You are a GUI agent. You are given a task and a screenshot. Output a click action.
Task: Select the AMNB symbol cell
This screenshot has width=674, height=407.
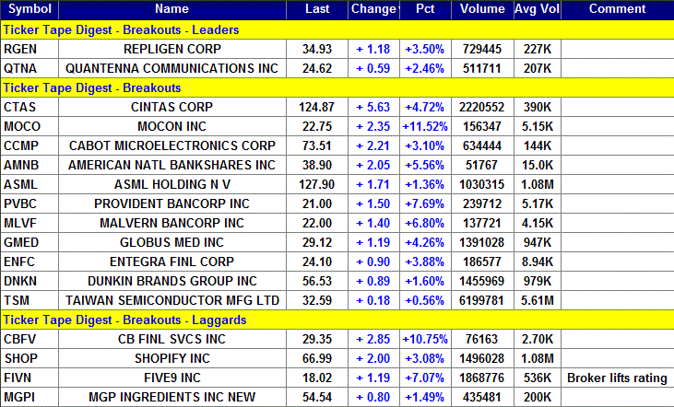(30, 165)
